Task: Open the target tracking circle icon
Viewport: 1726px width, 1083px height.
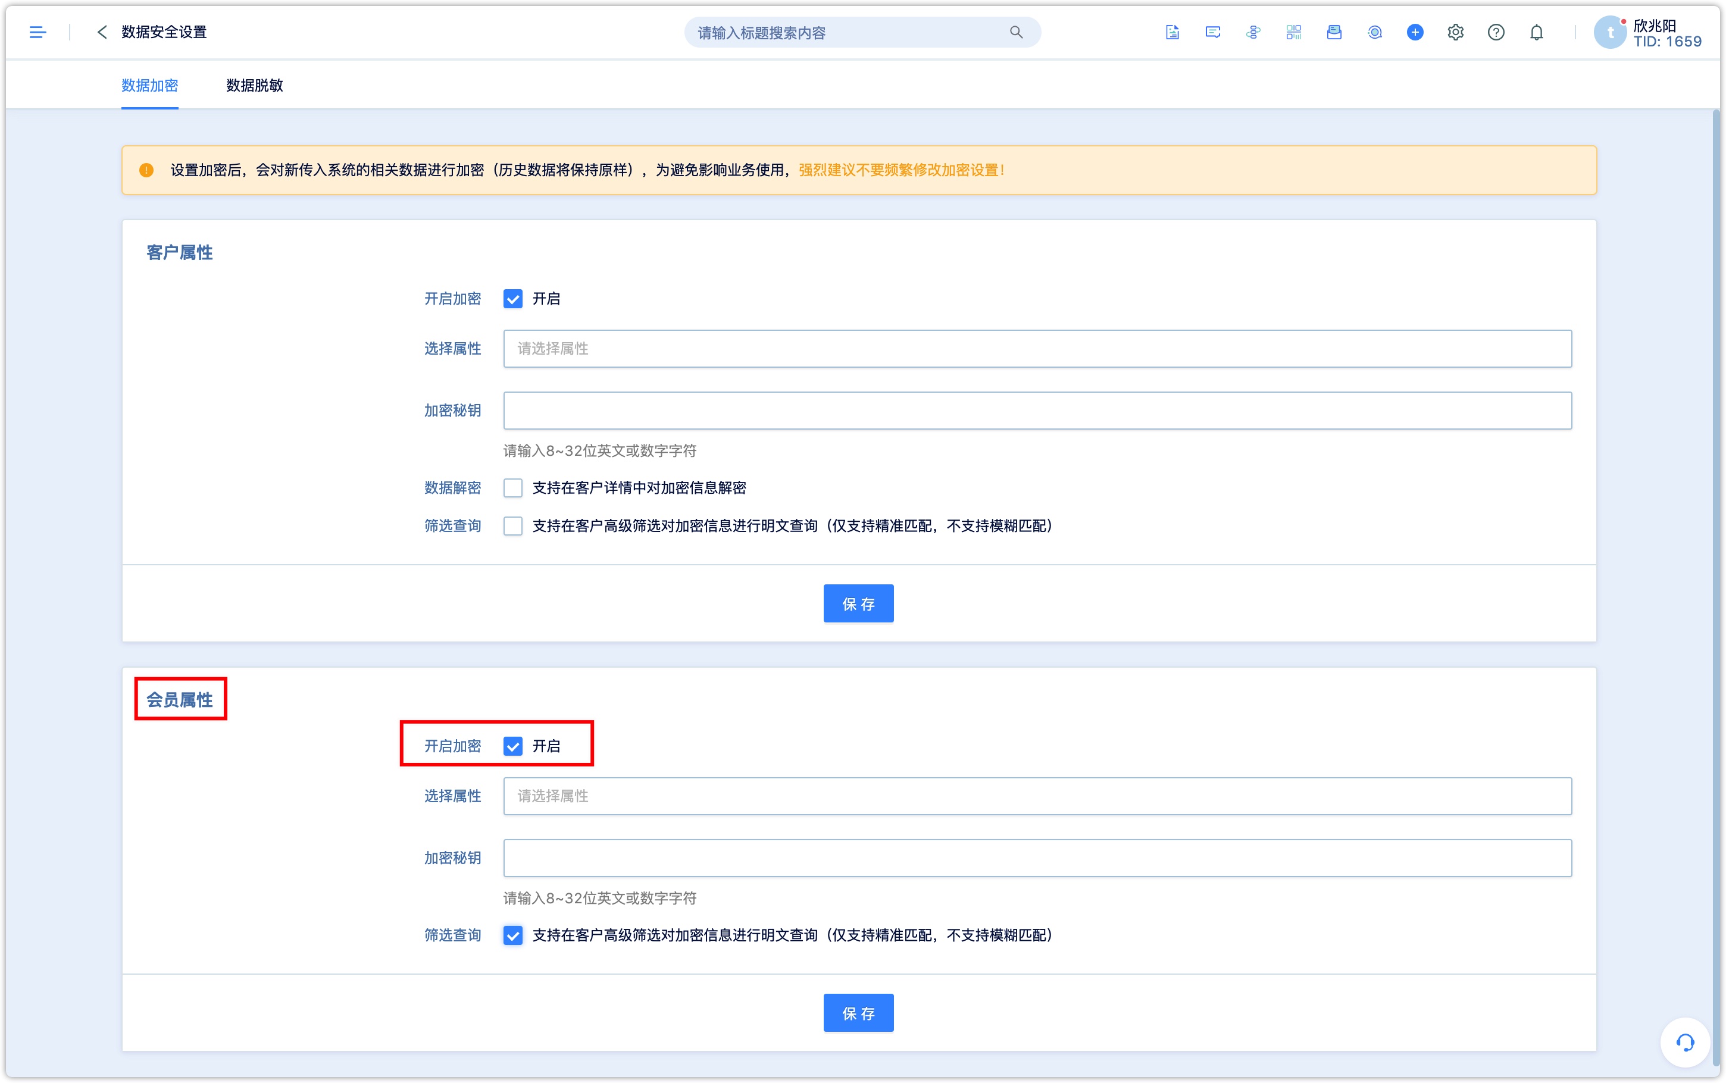Action: click(1374, 32)
